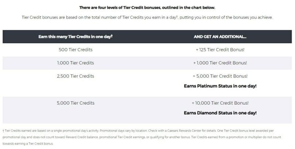This screenshot has height=149, width=295.
Task: Click "Earns Diamond Status in one day!"
Action: point(220,113)
